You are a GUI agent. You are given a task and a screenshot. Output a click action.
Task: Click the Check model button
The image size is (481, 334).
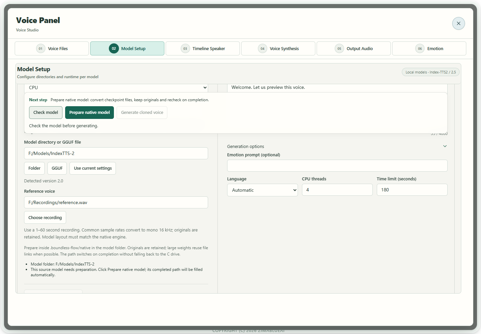pos(46,113)
